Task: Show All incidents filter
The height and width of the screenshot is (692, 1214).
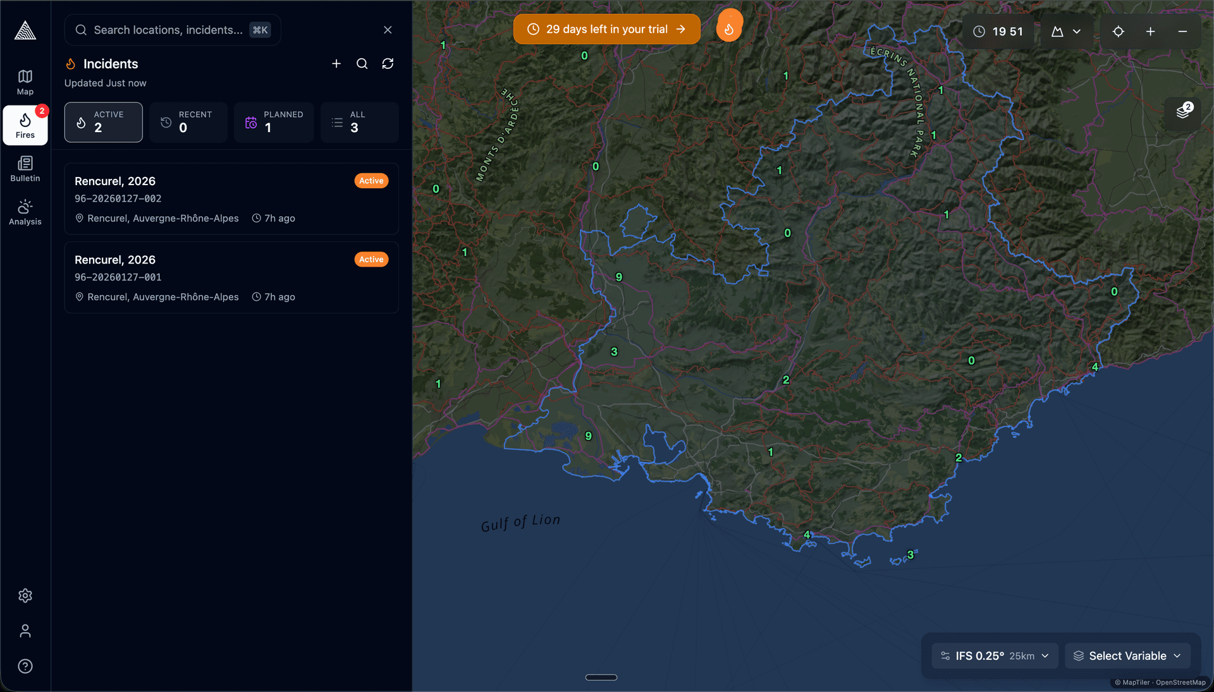Action: (359, 122)
